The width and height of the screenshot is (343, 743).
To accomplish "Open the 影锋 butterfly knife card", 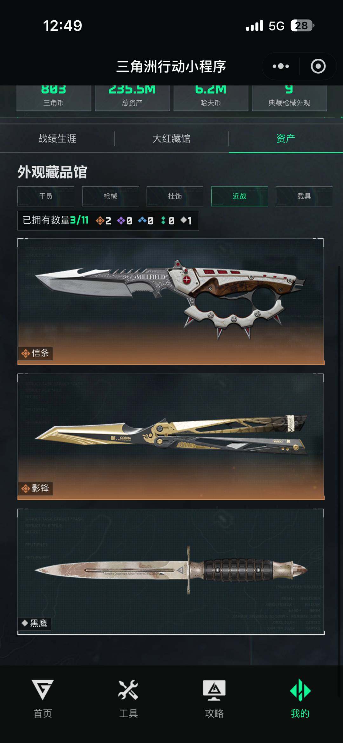I will tap(171, 437).
